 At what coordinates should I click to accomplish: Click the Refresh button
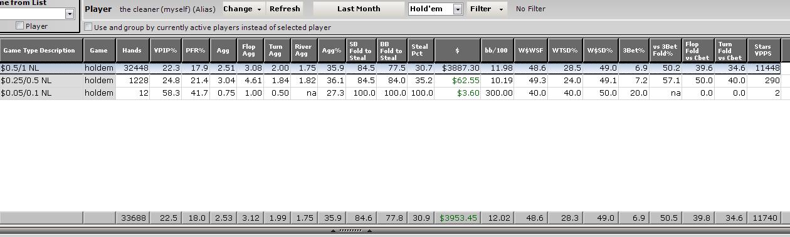click(285, 9)
